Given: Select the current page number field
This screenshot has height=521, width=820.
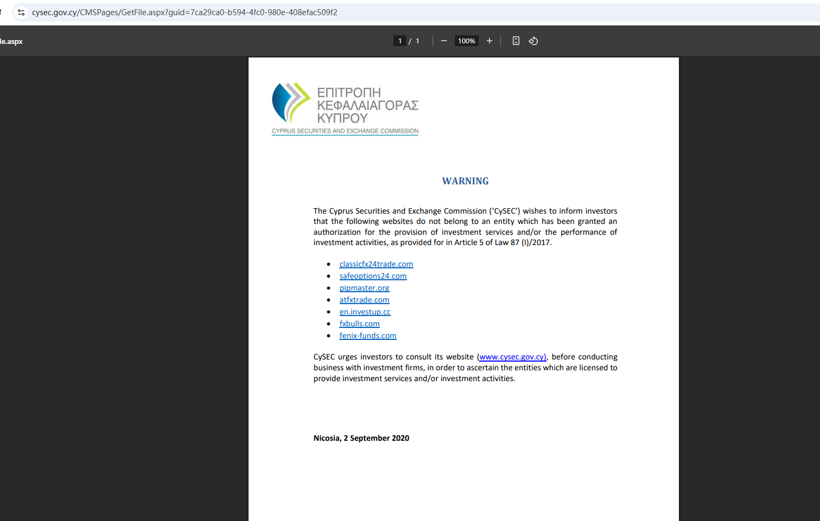Looking at the screenshot, I should click(x=400, y=41).
